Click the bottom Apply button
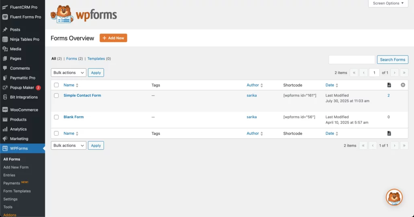Viewport: 414px width, 217px height. pos(96,145)
